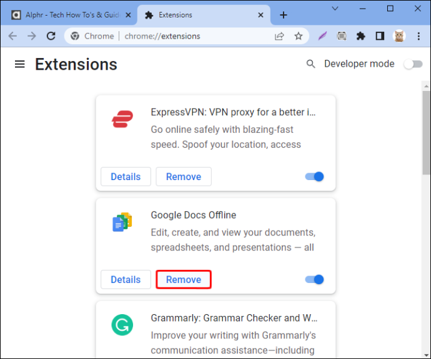This screenshot has width=431, height=359.
Task: Open the puzzle-piece Extensions toolbar menu
Action: coord(360,36)
